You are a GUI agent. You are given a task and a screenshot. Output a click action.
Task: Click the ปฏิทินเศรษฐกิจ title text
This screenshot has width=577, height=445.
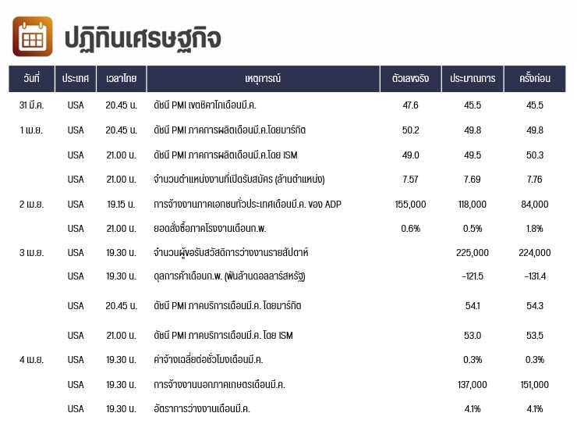(x=143, y=37)
